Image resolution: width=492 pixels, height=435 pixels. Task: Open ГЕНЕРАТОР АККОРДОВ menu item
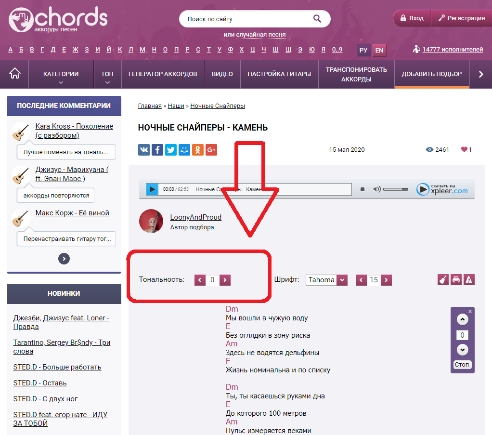coord(163,74)
